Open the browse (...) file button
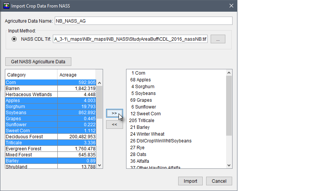The width and height of the screenshot is (322, 191). [x=220, y=39]
